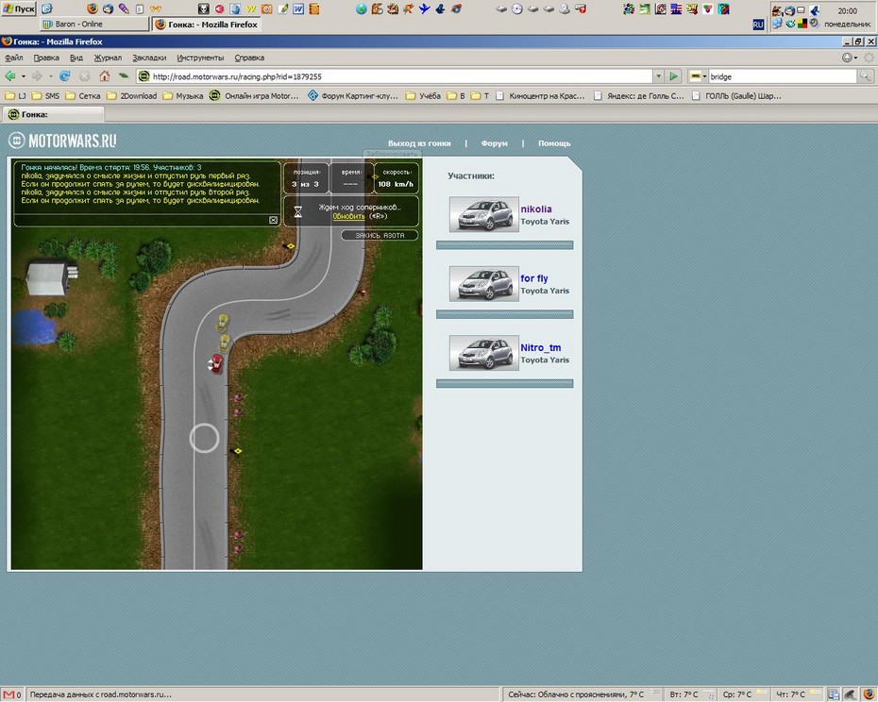The height and width of the screenshot is (702, 878).
Task: Click the camera icon in quick launch
Action: [x=267, y=8]
